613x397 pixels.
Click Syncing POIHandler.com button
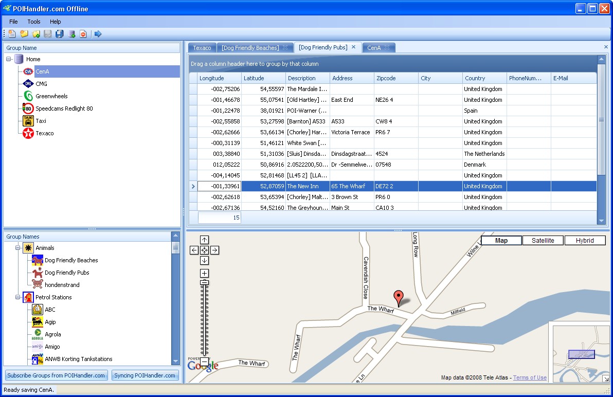[x=145, y=375]
